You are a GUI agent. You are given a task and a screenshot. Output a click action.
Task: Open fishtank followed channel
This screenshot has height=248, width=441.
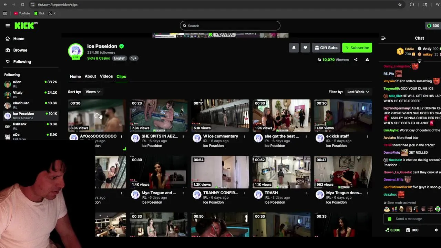[30, 126]
